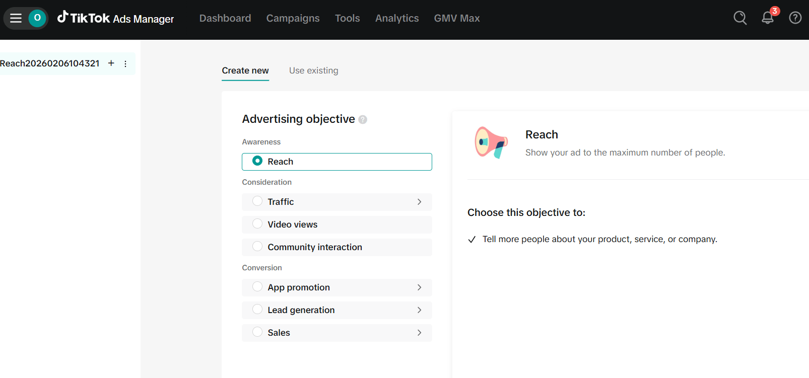Screen dimensions: 809x378
Task: Click the plus icon beside campaign name
Action: click(111, 63)
